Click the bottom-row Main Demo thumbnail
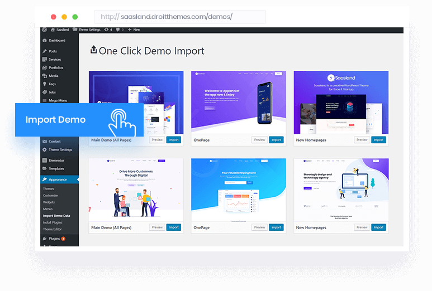 click(135, 190)
